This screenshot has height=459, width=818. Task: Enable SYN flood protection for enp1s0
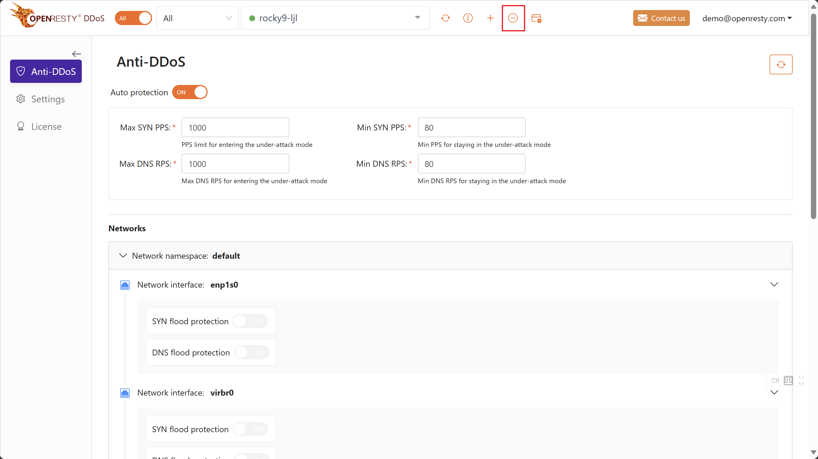[x=250, y=321]
